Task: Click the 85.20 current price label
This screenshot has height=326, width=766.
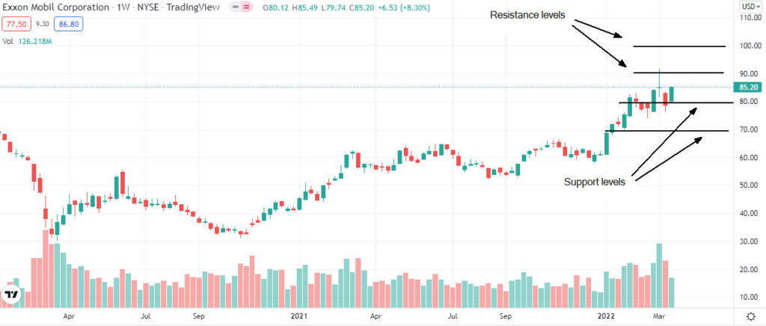Action: click(x=748, y=87)
